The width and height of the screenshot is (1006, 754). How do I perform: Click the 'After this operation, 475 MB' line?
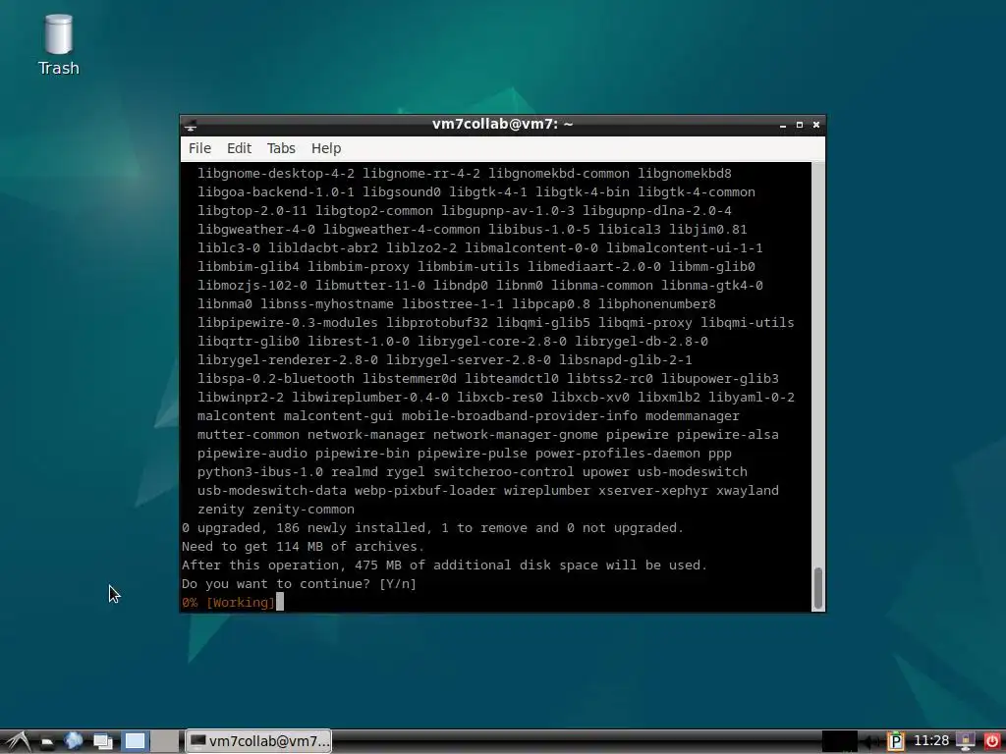444,565
